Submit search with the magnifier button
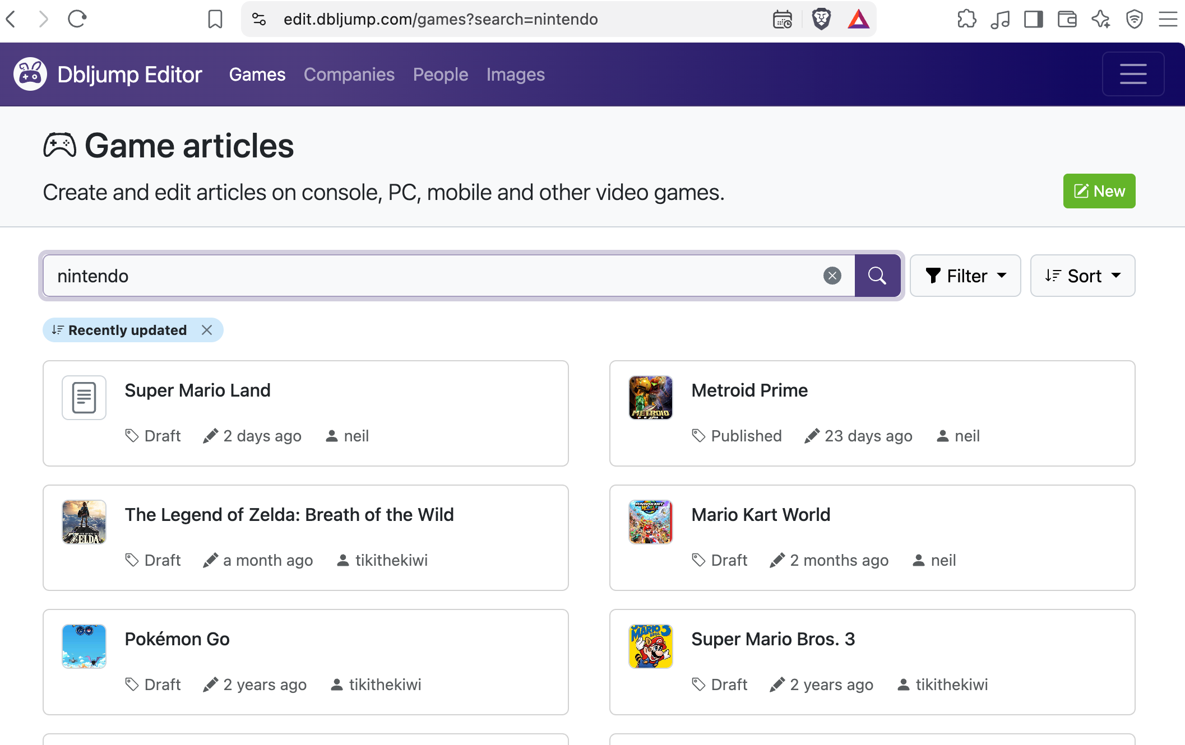 [x=877, y=276]
